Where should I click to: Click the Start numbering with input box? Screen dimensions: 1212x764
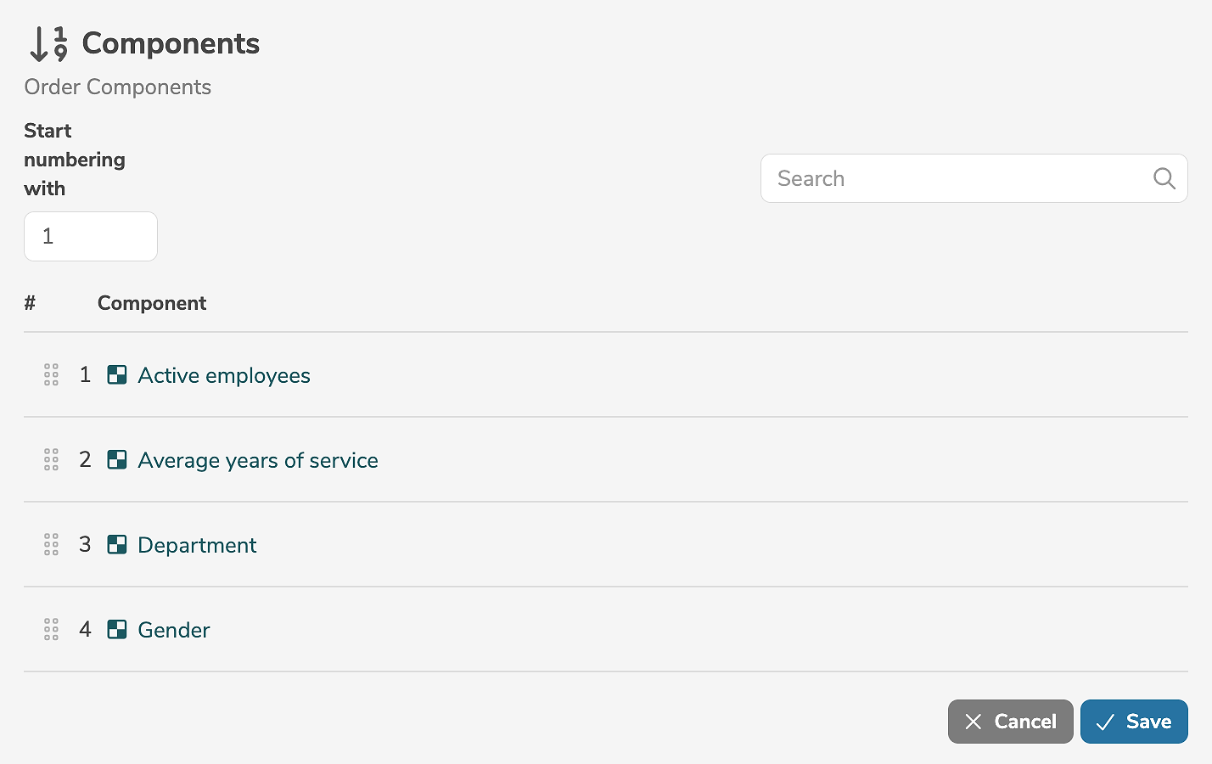point(91,236)
